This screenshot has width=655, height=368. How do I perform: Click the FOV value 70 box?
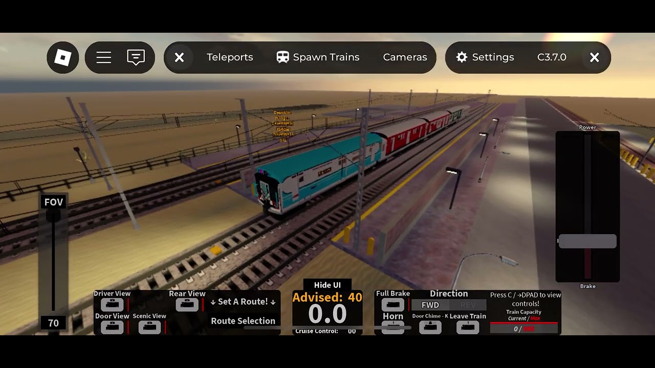pyautogui.click(x=53, y=323)
